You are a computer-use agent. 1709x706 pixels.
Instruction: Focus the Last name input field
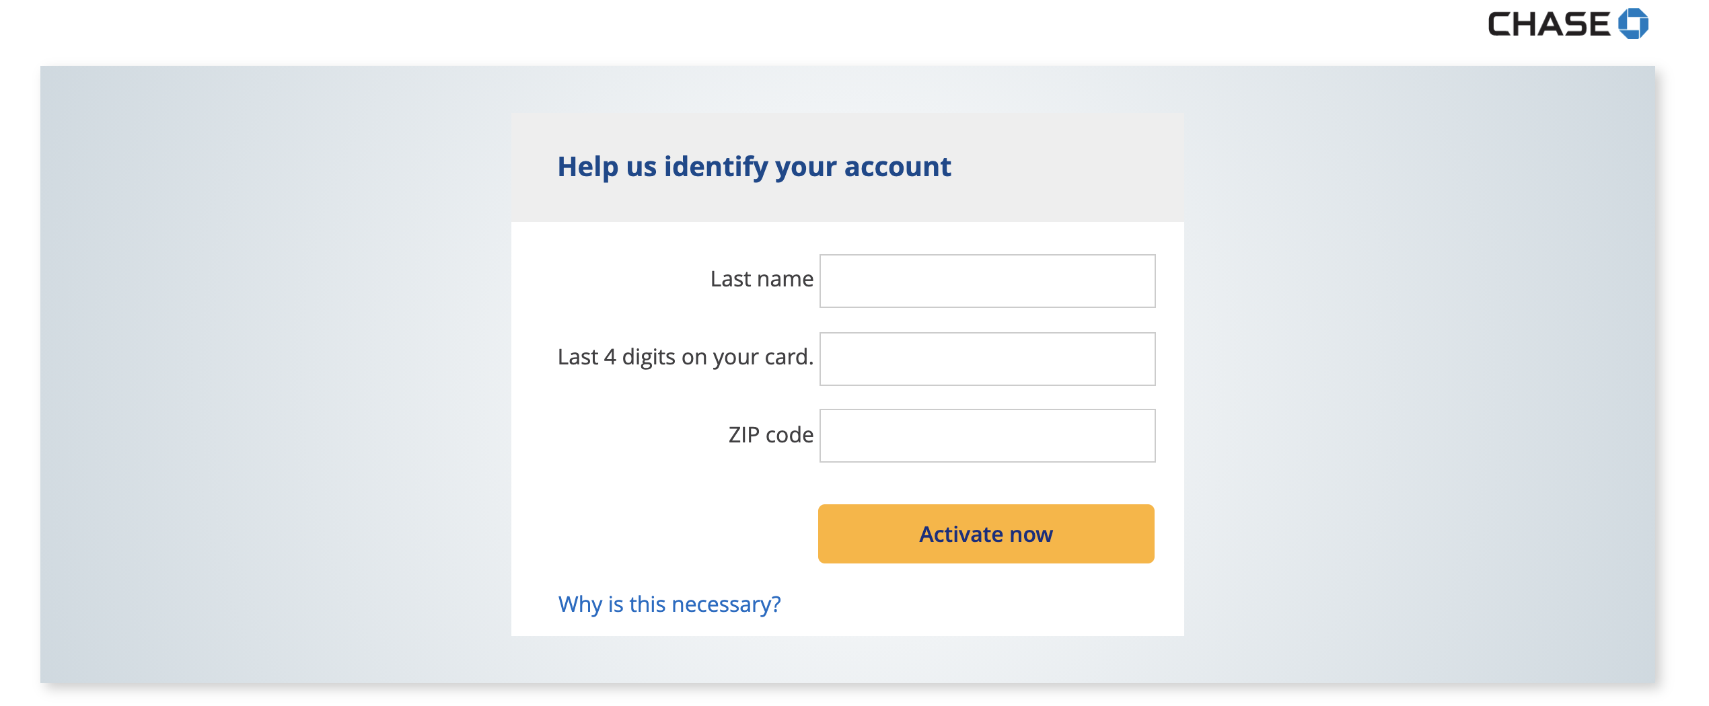(987, 281)
